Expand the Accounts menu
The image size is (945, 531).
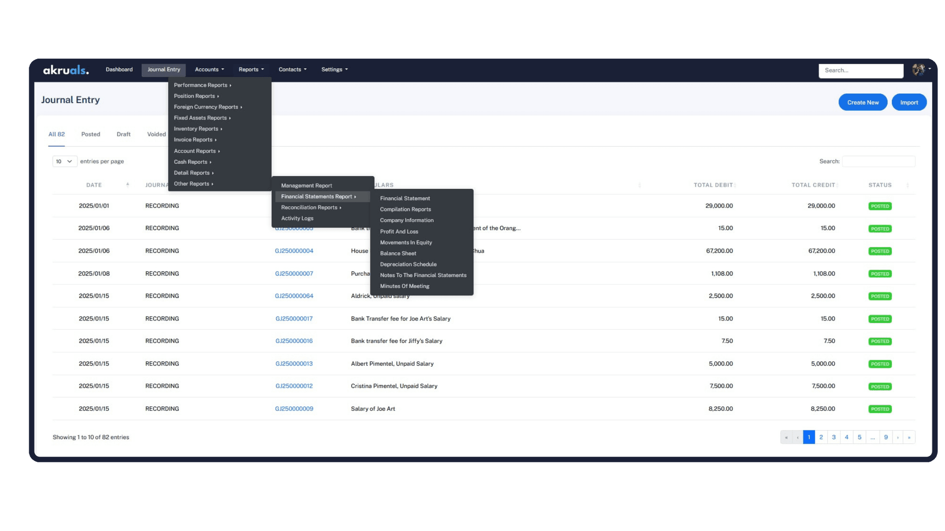(x=209, y=70)
